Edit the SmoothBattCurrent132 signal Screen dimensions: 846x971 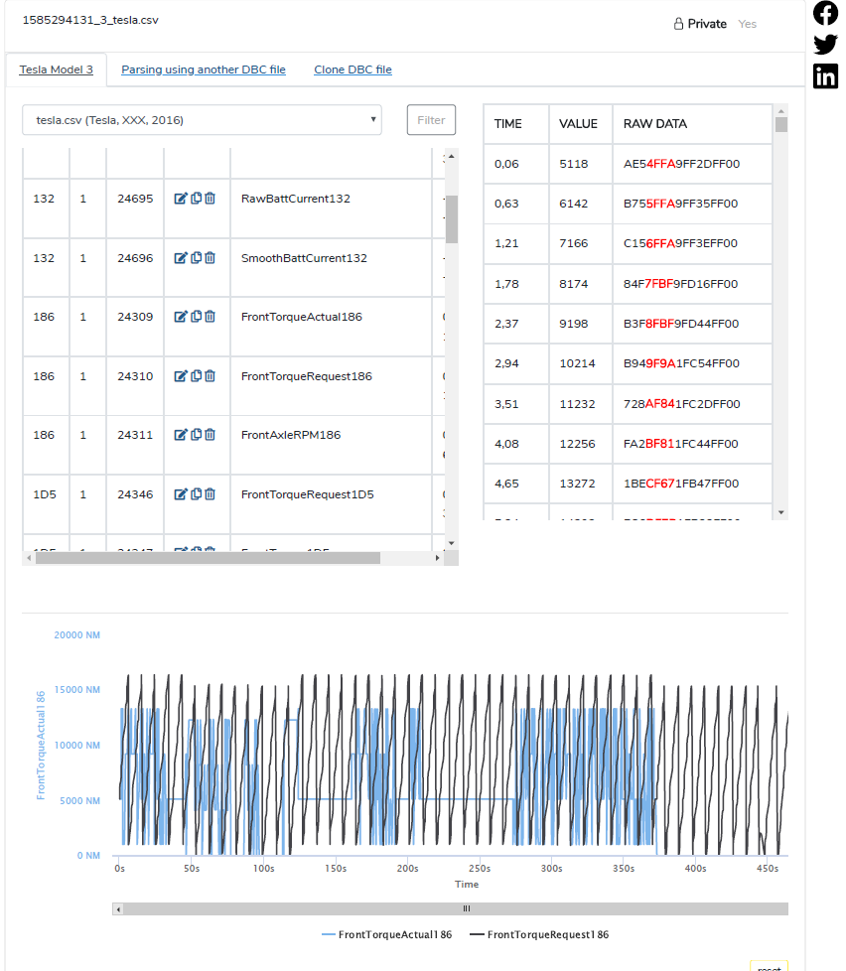coord(182,257)
